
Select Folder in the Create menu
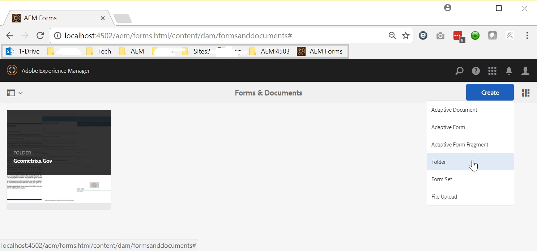470,162
